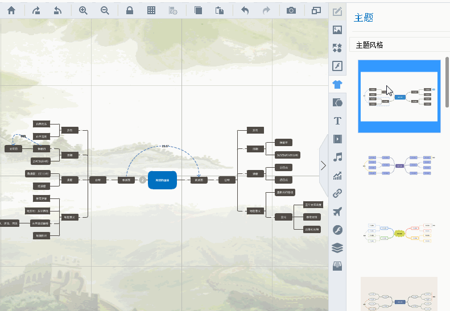450x311 pixels.
Task: Click the round Flash f icon
Action: tap(337, 230)
